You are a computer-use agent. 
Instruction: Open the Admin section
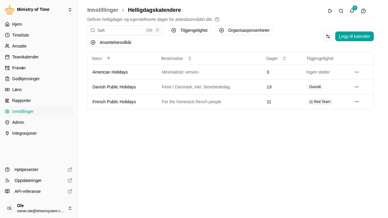tap(38, 122)
